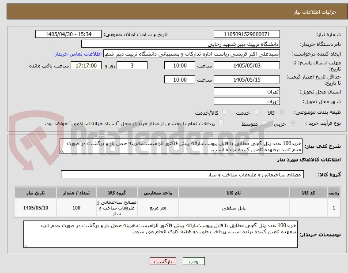Click the چاپ (print) button
Viewport: 348px width, 273px height.
193,261
